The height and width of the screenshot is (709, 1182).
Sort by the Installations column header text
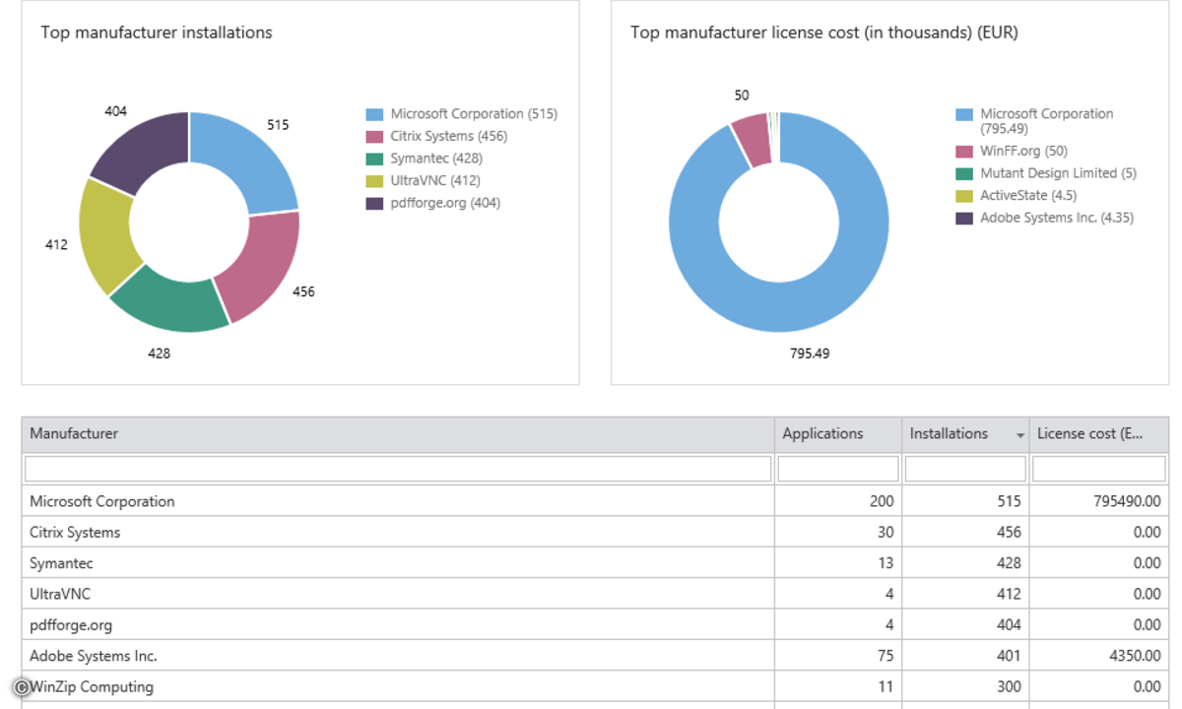949,433
